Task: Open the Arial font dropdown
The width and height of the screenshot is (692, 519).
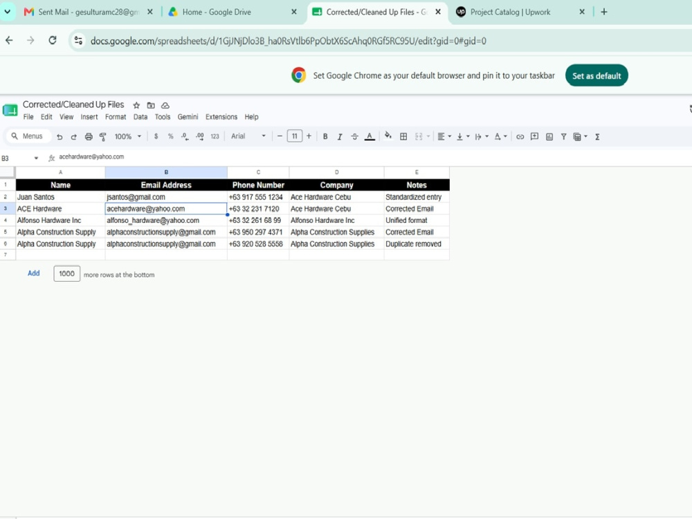Action: 248,136
